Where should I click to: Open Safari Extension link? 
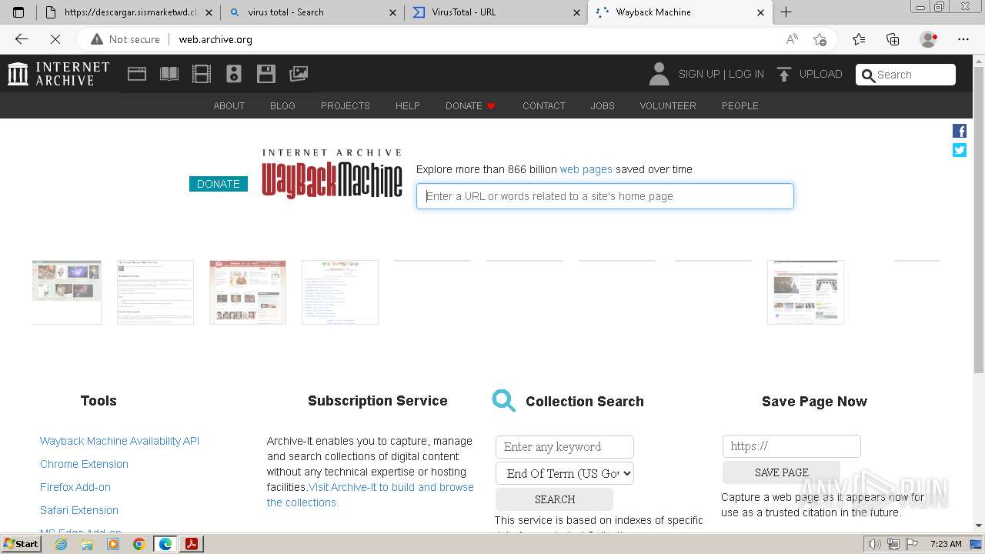coord(79,510)
